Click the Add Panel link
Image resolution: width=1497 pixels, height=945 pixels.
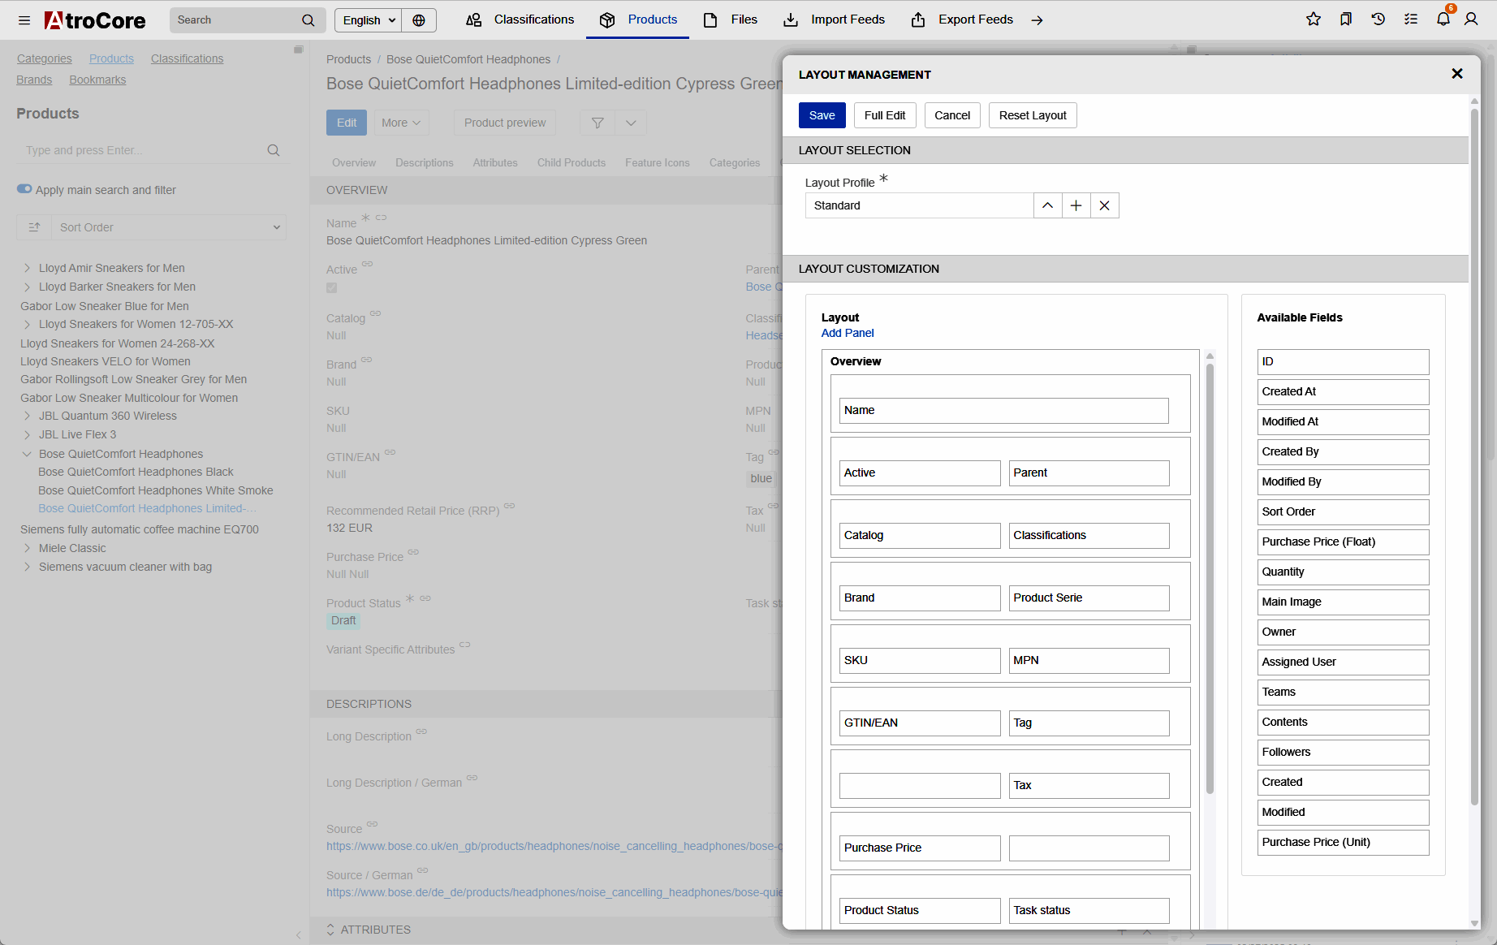[x=848, y=333]
